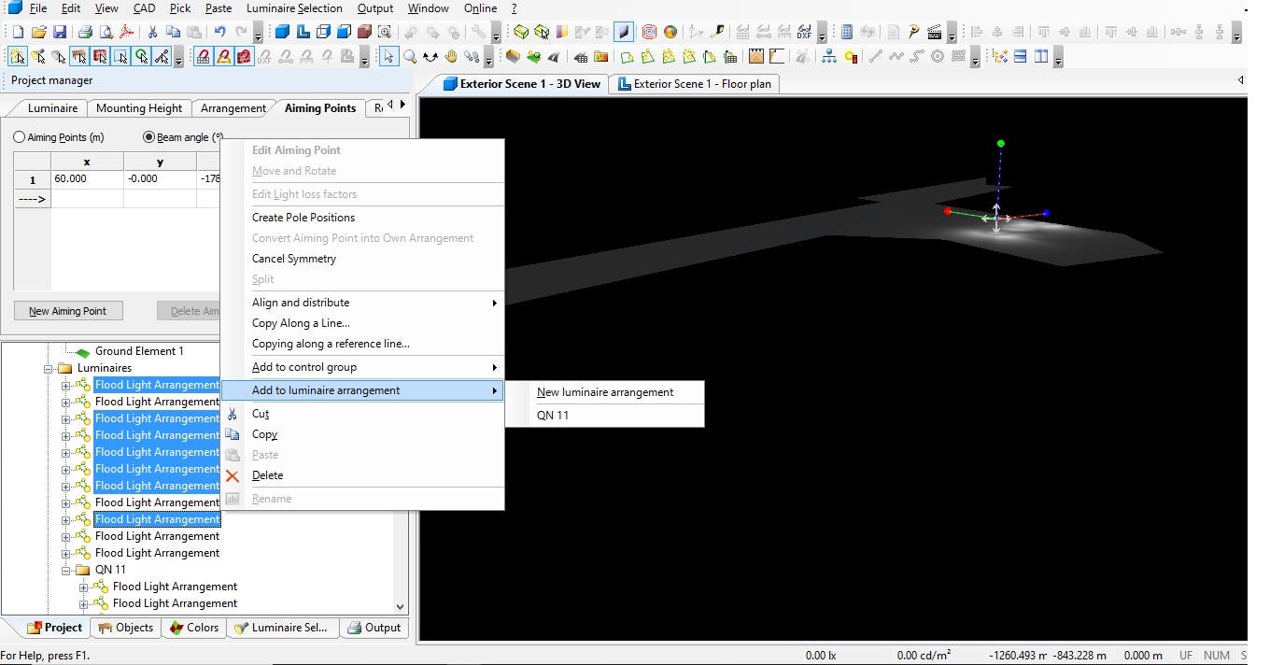
Task: Click the solid blue 3D cube icon
Action: [282, 32]
